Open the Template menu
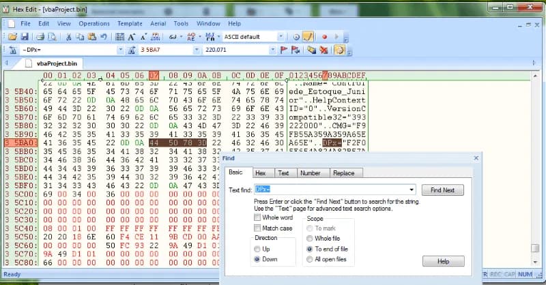 click(130, 24)
